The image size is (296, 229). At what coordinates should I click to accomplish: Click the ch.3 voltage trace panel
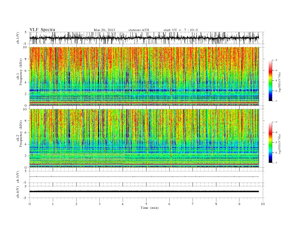pyautogui.click(x=147, y=177)
